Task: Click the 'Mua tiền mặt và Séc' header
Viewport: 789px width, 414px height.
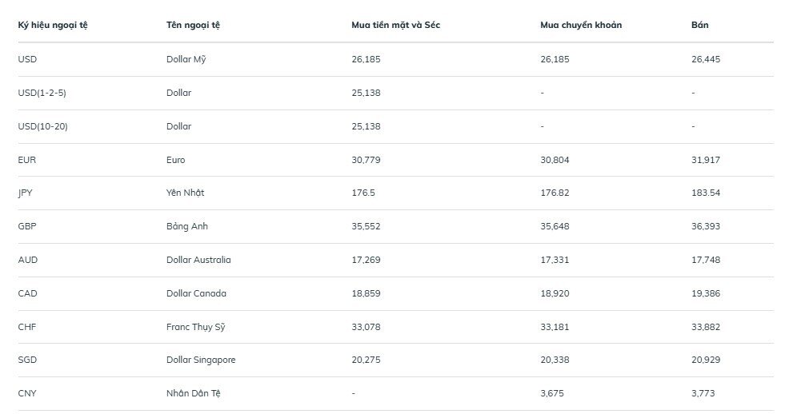Action: (395, 25)
